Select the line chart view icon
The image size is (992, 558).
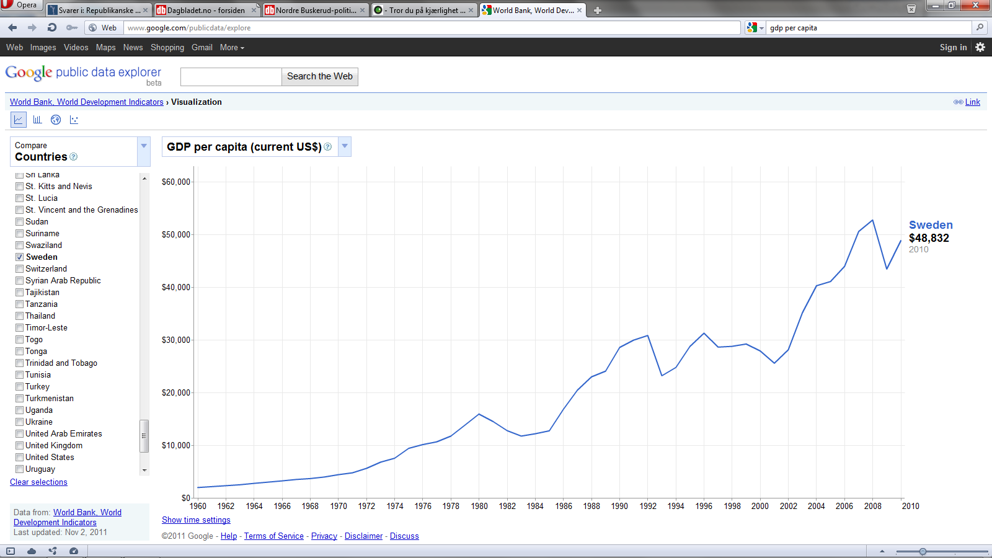pos(19,120)
